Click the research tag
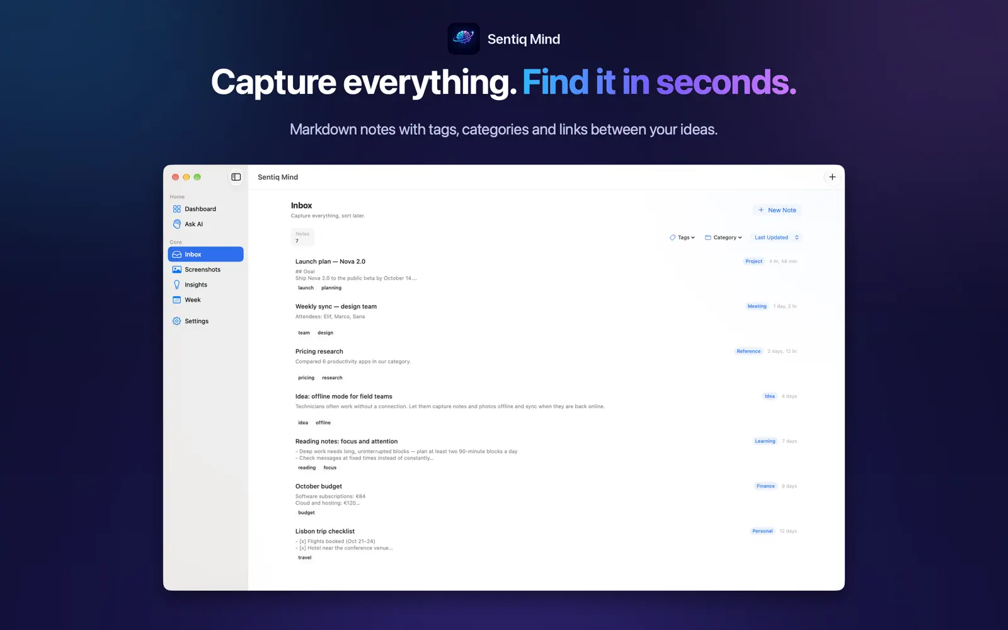The height and width of the screenshot is (630, 1008). pyautogui.click(x=332, y=378)
